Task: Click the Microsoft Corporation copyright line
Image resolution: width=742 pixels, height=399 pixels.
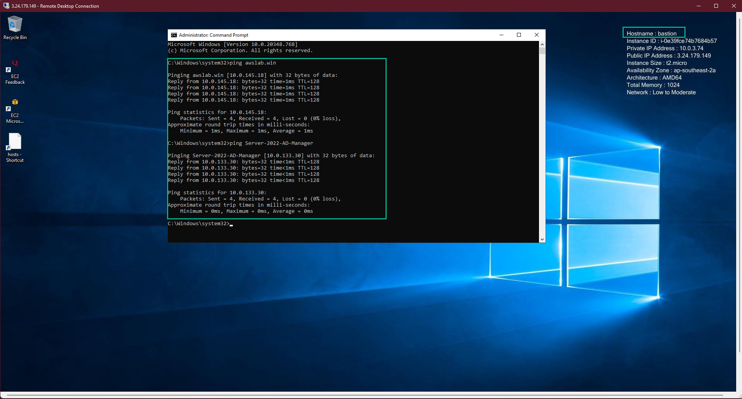Action: click(241, 50)
